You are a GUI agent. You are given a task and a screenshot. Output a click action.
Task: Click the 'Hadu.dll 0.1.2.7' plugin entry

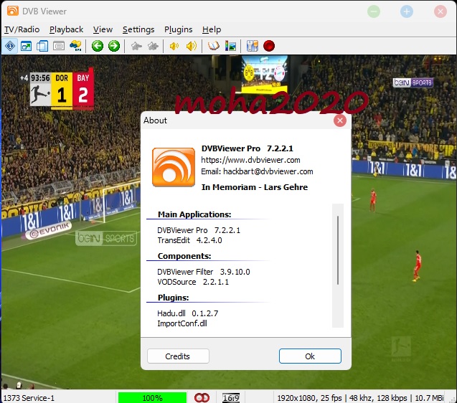(x=188, y=313)
